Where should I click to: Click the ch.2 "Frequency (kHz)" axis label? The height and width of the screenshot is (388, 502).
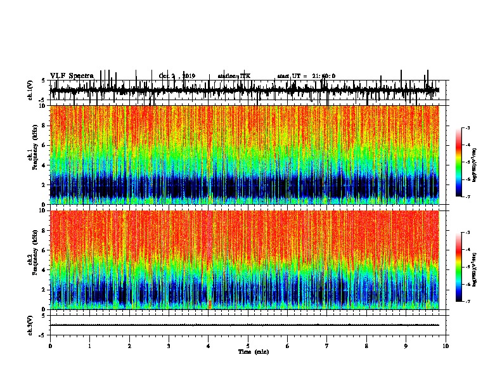35,252
